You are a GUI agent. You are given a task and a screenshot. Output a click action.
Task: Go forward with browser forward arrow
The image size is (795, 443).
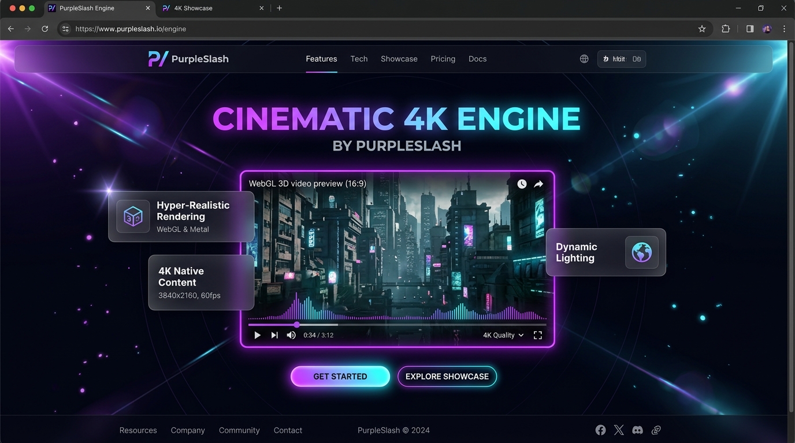pos(28,29)
